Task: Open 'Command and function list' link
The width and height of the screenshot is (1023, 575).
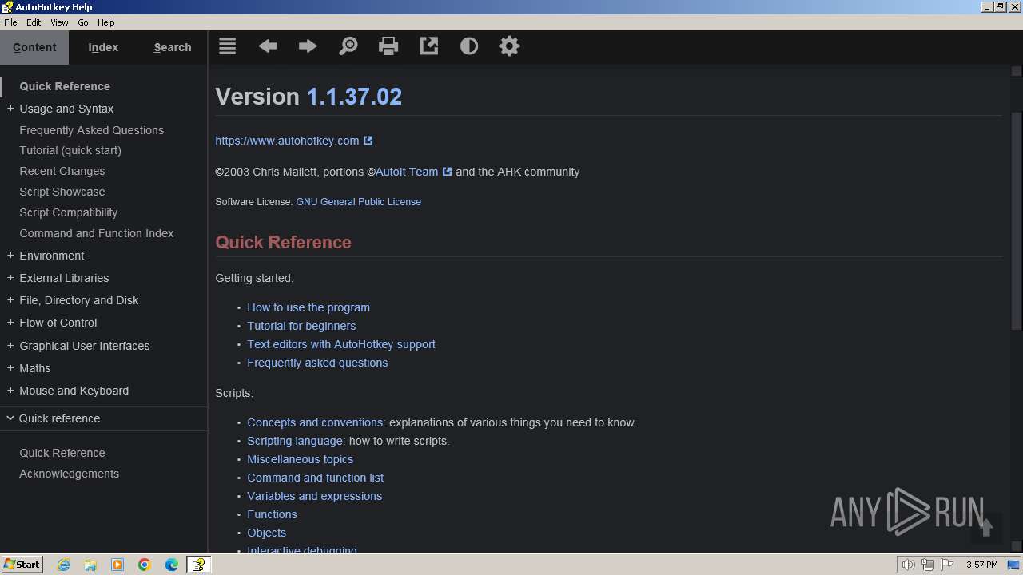Action: 315,478
